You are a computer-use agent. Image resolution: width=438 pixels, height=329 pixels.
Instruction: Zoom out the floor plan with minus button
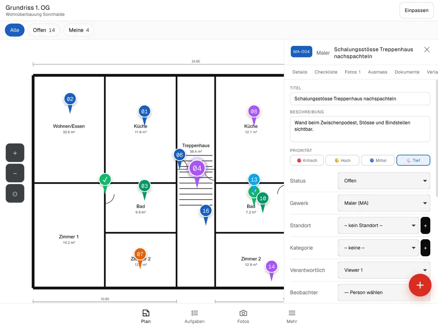click(15, 173)
